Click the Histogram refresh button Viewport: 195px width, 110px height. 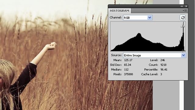click(x=183, y=18)
